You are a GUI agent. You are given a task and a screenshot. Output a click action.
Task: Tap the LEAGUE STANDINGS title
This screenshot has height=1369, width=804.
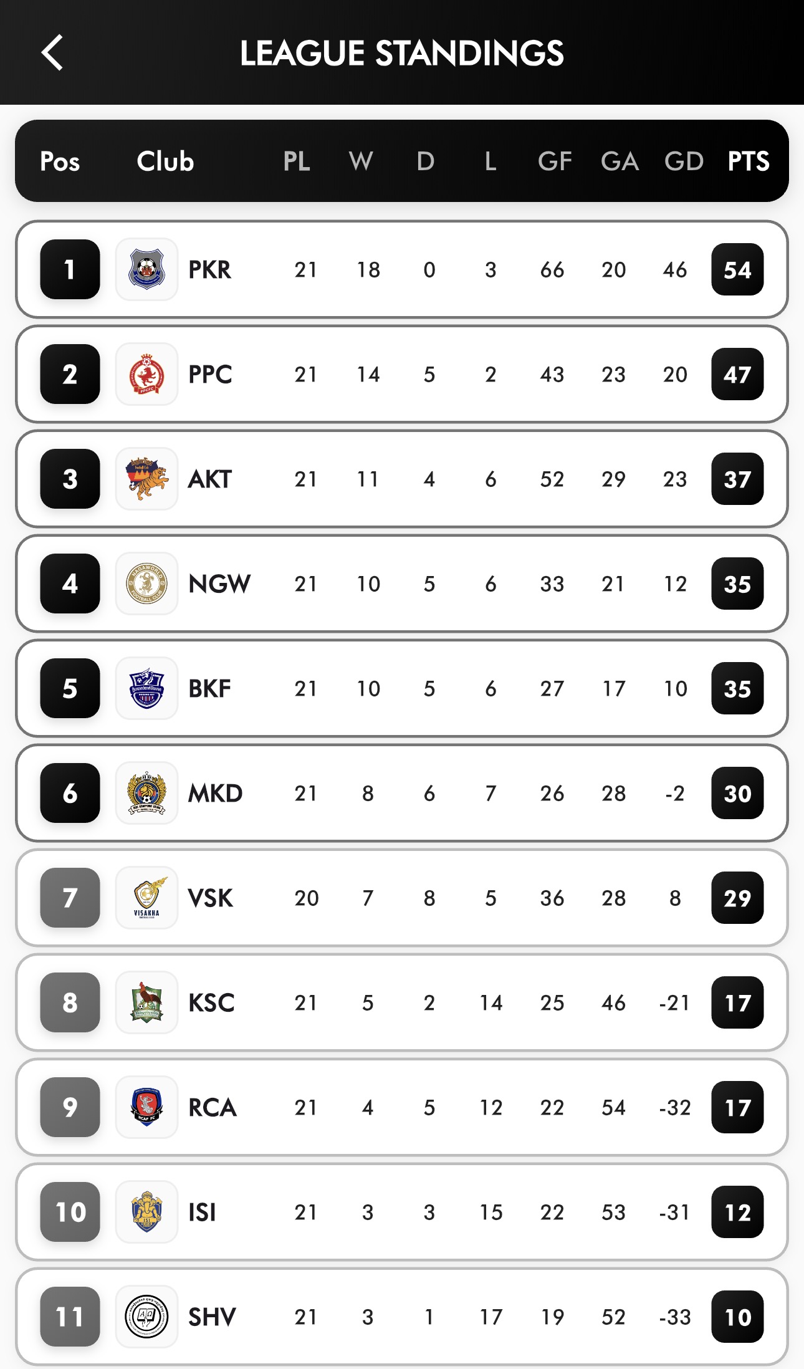click(402, 53)
